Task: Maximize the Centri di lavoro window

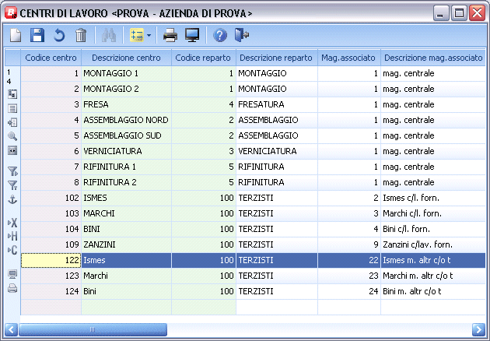Action: 459,13
